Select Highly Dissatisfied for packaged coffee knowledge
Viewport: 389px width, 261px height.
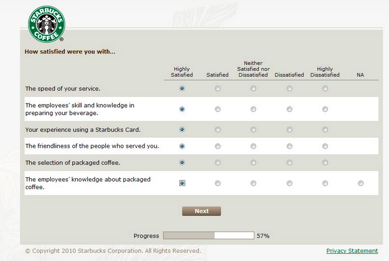(x=325, y=183)
